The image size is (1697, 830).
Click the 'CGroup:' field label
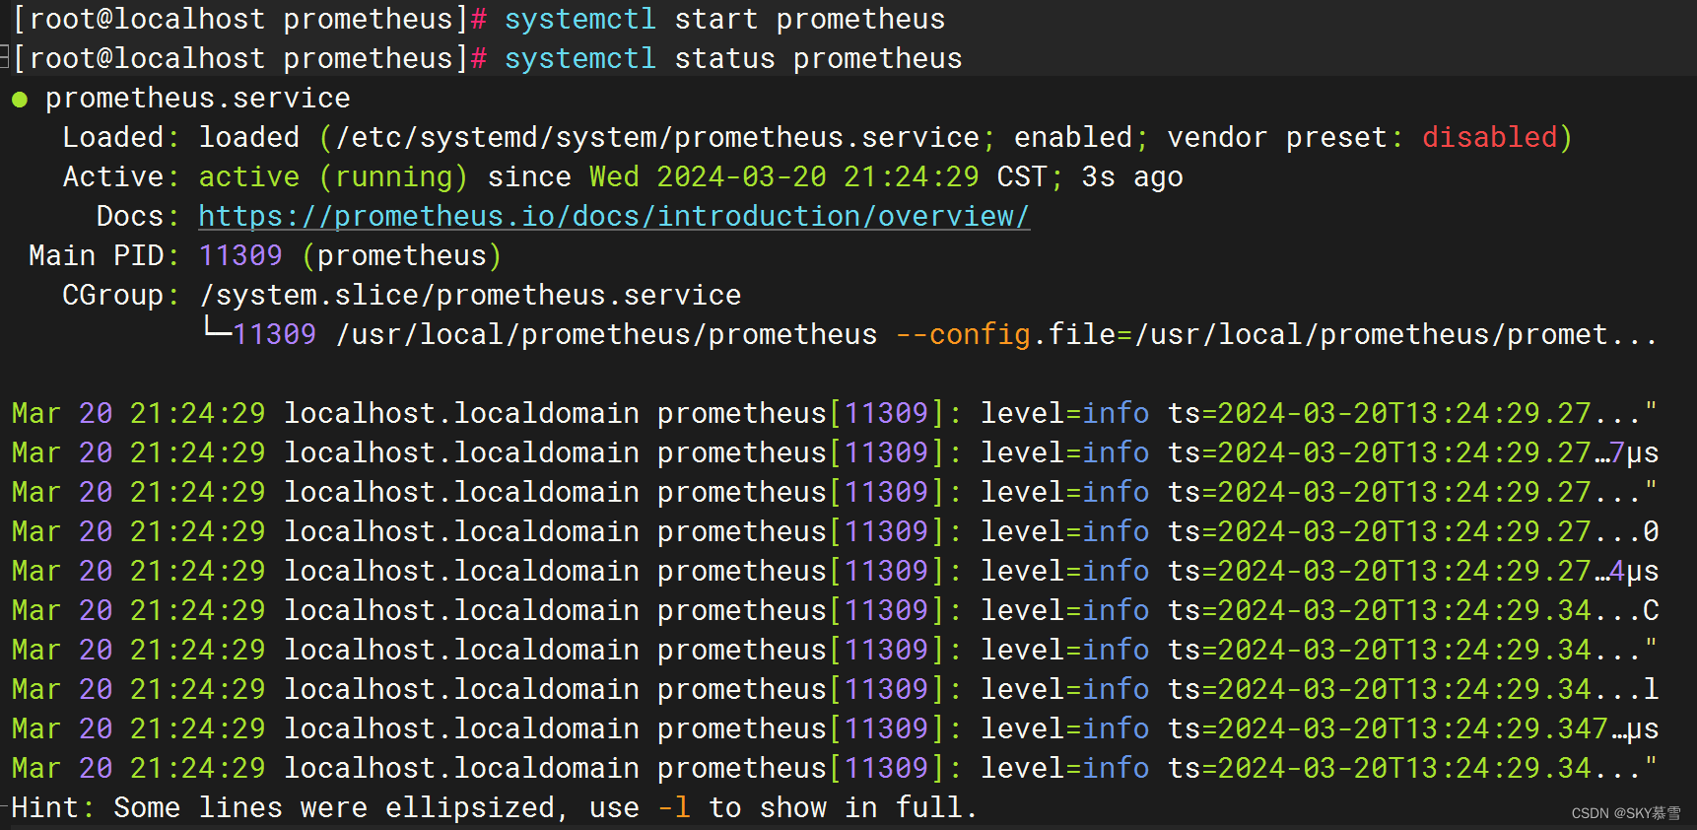121,295
